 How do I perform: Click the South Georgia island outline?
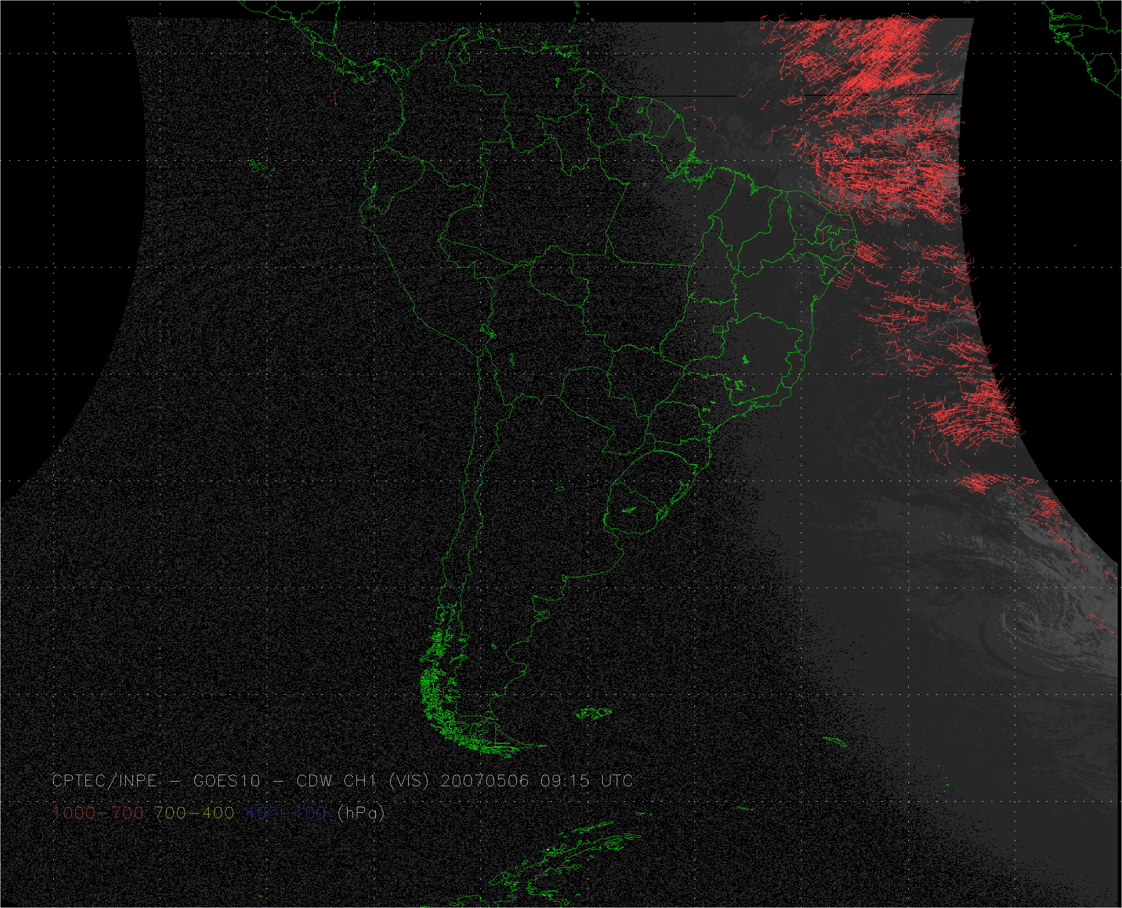(834, 741)
